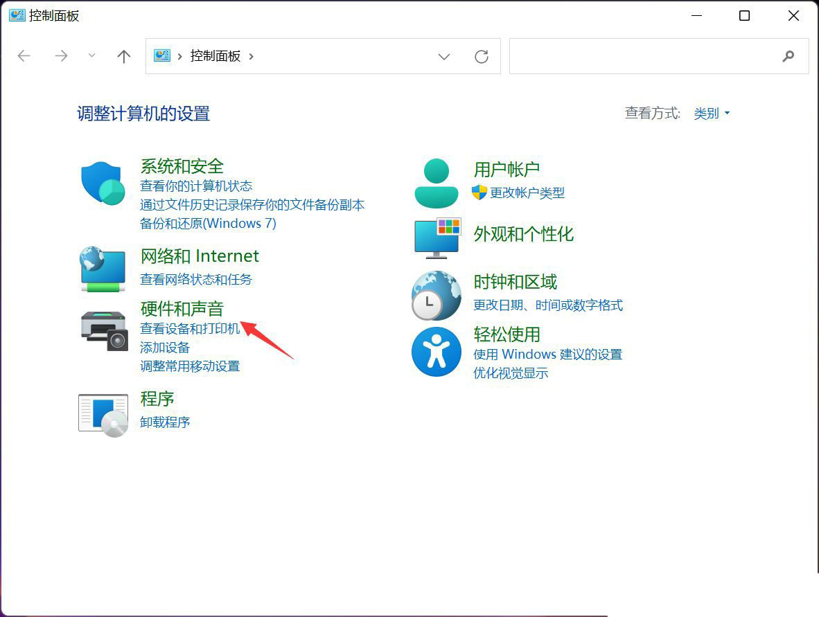Refresh the Control Panel view
819x617 pixels.
click(x=482, y=56)
